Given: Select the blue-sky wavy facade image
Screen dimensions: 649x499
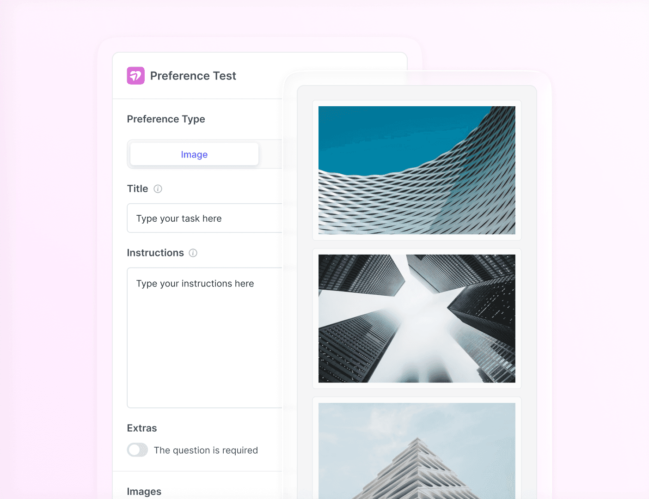Looking at the screenshot, I should pyautogui.click(x=417, y=170).
